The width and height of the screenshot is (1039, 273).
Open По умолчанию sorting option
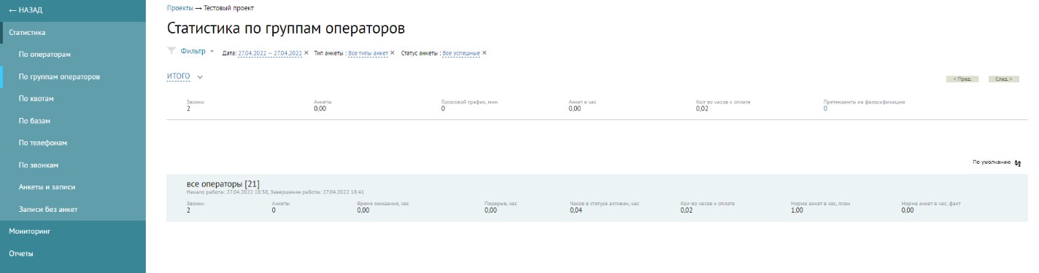point(991,163)
